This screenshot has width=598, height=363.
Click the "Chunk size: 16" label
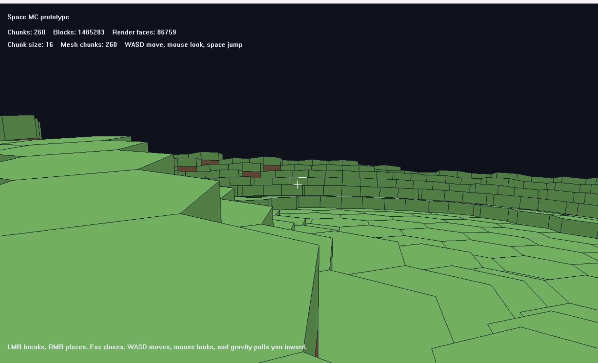coord(30,45)
